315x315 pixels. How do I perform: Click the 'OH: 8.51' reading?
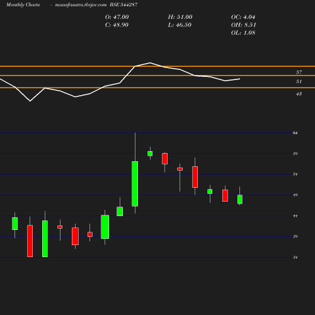[244, 25]
